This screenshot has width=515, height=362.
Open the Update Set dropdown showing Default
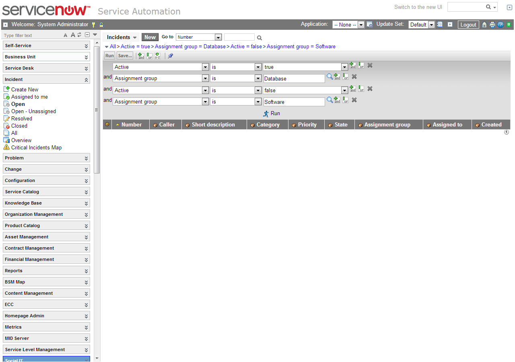pyautogui.click(x=422, y=25)
